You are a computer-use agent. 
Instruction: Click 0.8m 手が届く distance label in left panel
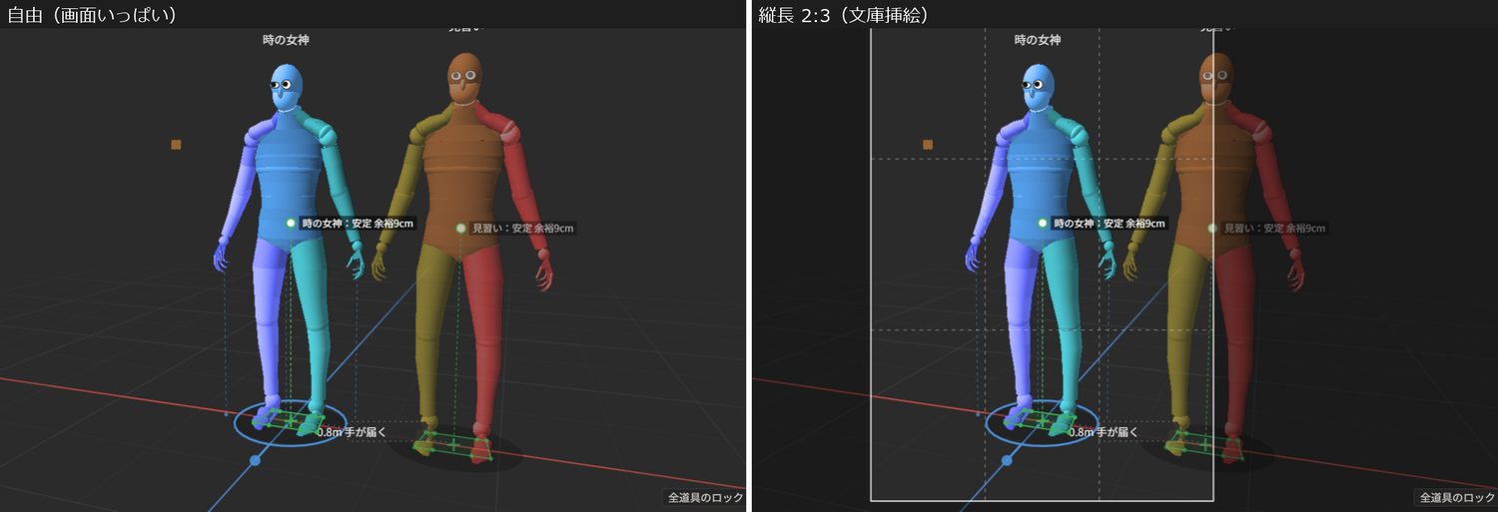click(351, 432)
